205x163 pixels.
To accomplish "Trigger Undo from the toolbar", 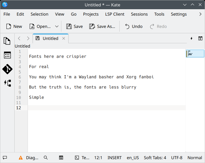I will point(133,26).
